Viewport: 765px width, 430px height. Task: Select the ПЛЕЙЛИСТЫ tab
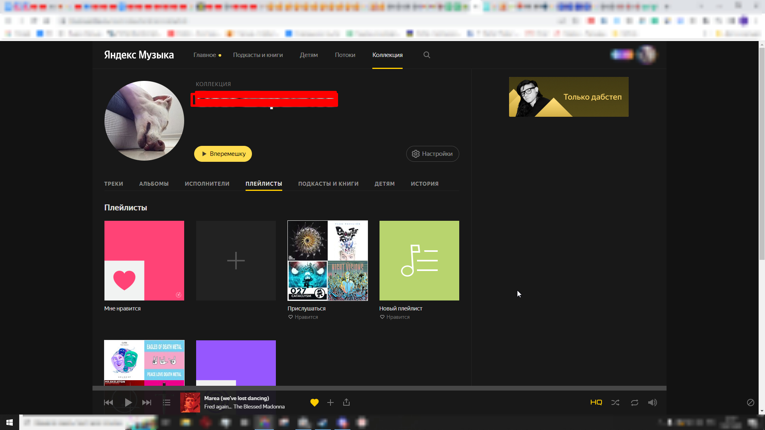(264, 184)
